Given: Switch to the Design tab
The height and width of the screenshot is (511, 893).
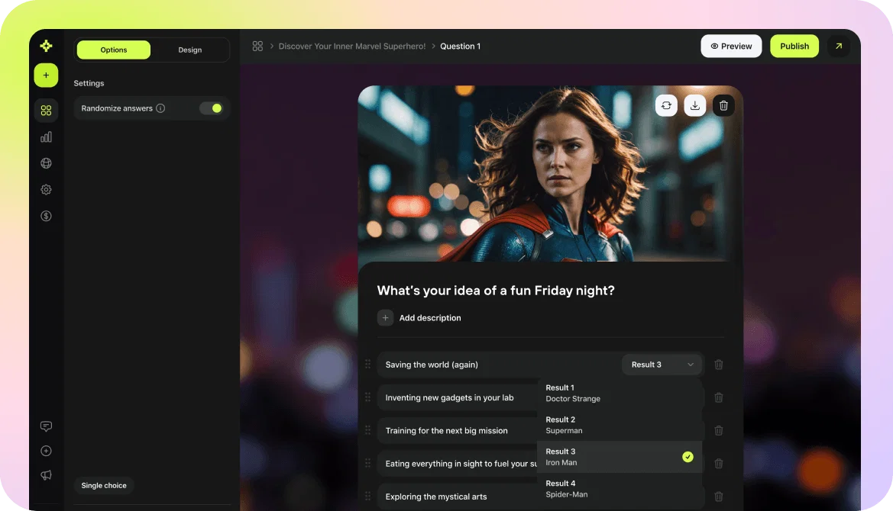Looking at the screenshot, I should pyautogui.click(x=189, y=50).
